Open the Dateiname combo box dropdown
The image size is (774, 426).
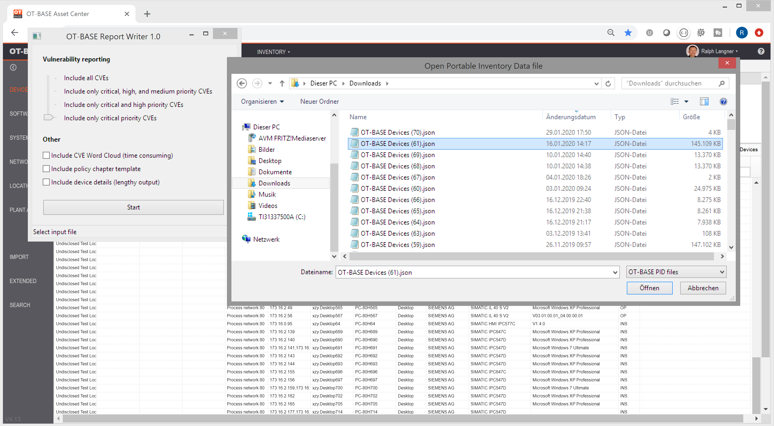pyautogui.click(x=615, y=272)
